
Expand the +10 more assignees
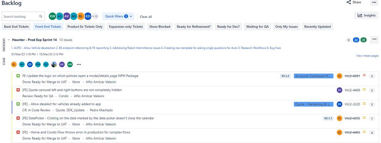[95, 16]
